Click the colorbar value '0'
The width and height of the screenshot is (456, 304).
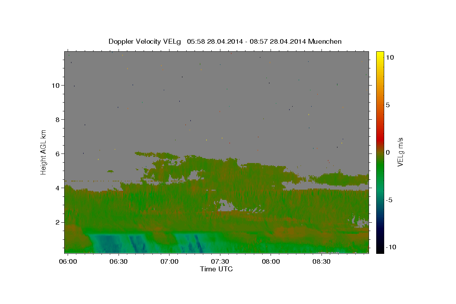[x=388, y=152]
